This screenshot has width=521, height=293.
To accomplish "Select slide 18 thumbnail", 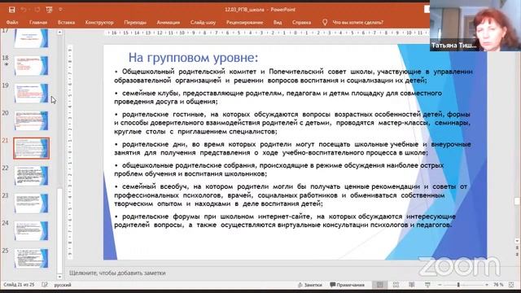I will click(31, 65).
